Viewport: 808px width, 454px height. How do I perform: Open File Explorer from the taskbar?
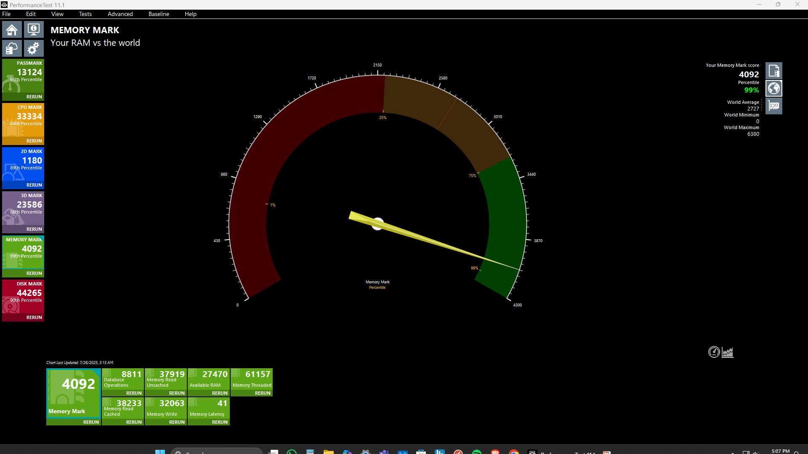[328, 452]
